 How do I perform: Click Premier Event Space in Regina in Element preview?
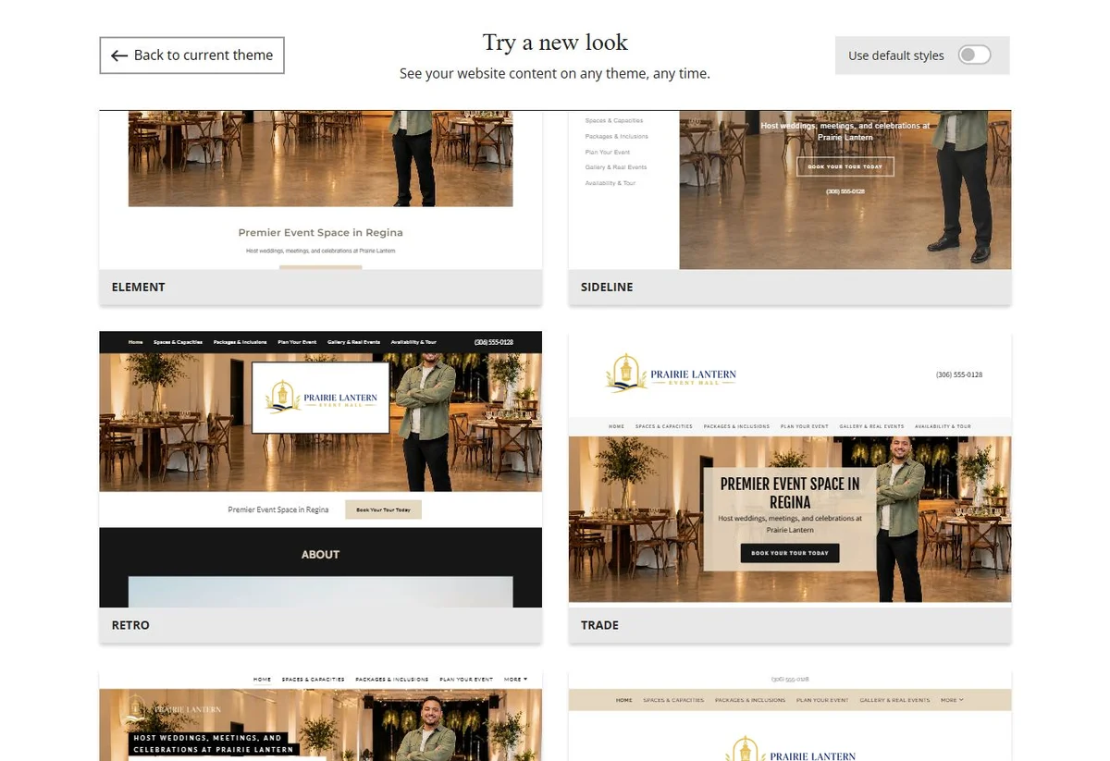320,232
